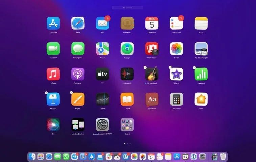Open the Photo Booth app
The height and width of the screenshot is (162, 256).
pos(152,49)
